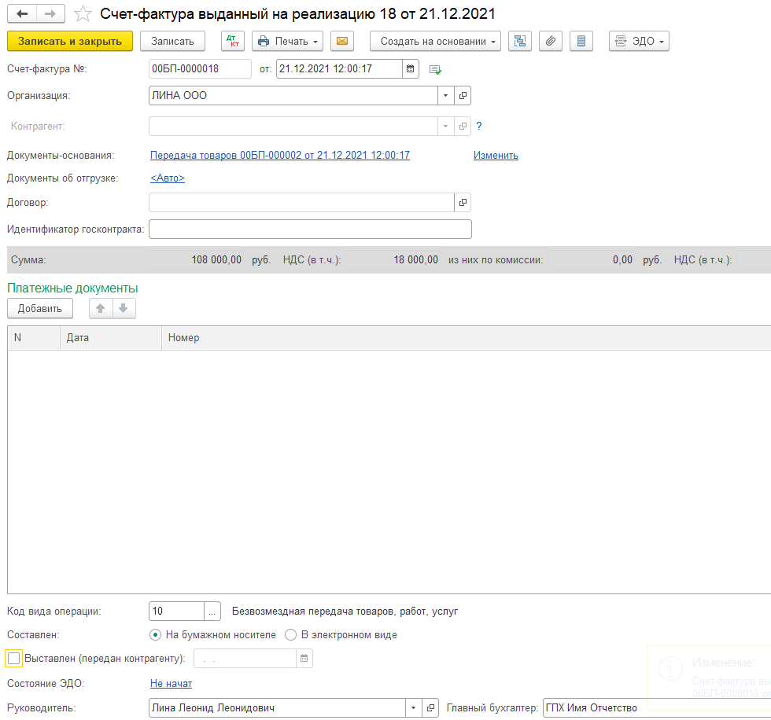Click Записать и закрыть button

pyautogui.click(x=70, y=41)
